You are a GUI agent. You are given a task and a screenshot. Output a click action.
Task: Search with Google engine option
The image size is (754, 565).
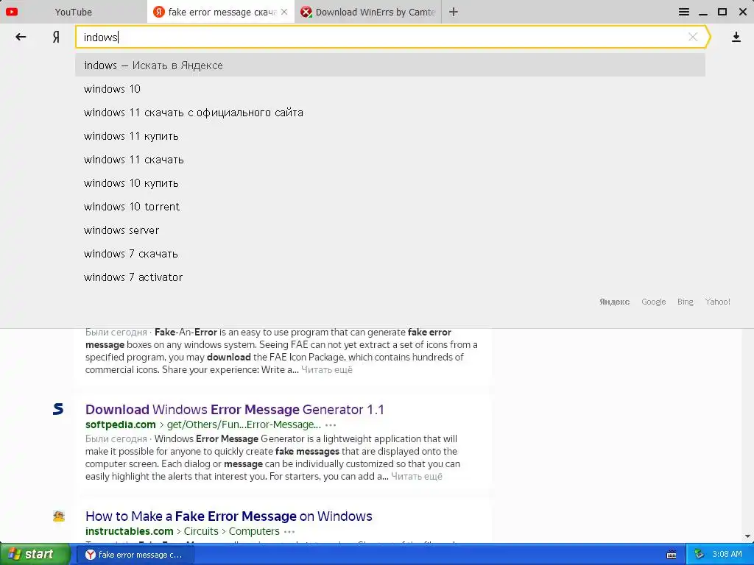click(x=654, y=302)
